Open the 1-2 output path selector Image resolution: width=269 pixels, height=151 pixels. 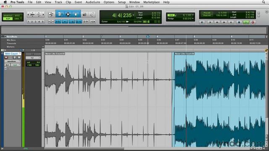[x=33, y=58]
